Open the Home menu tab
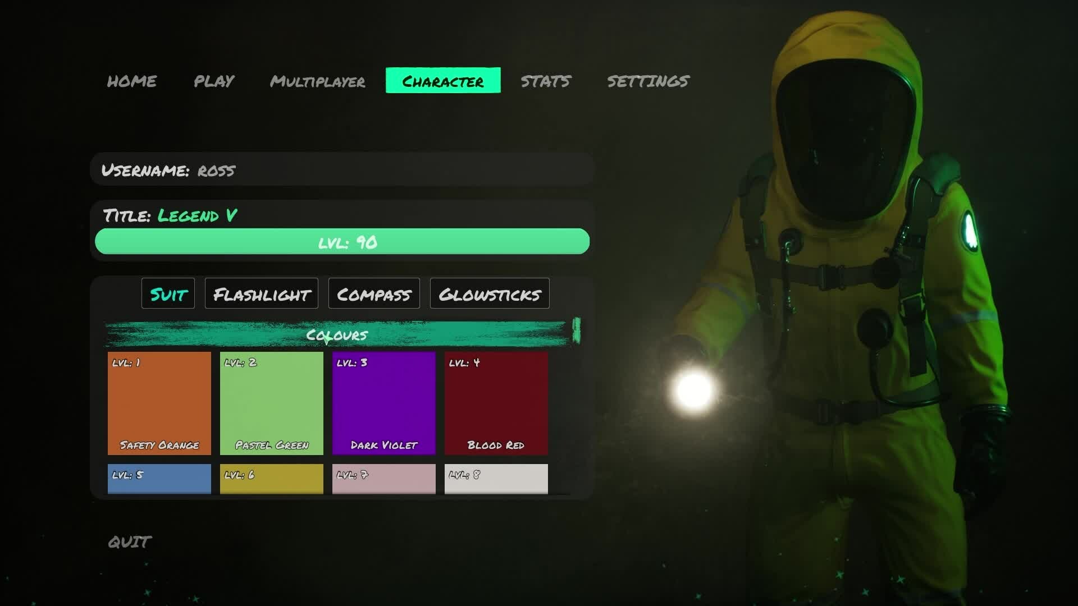1078x606 pixels. [132, 81]
